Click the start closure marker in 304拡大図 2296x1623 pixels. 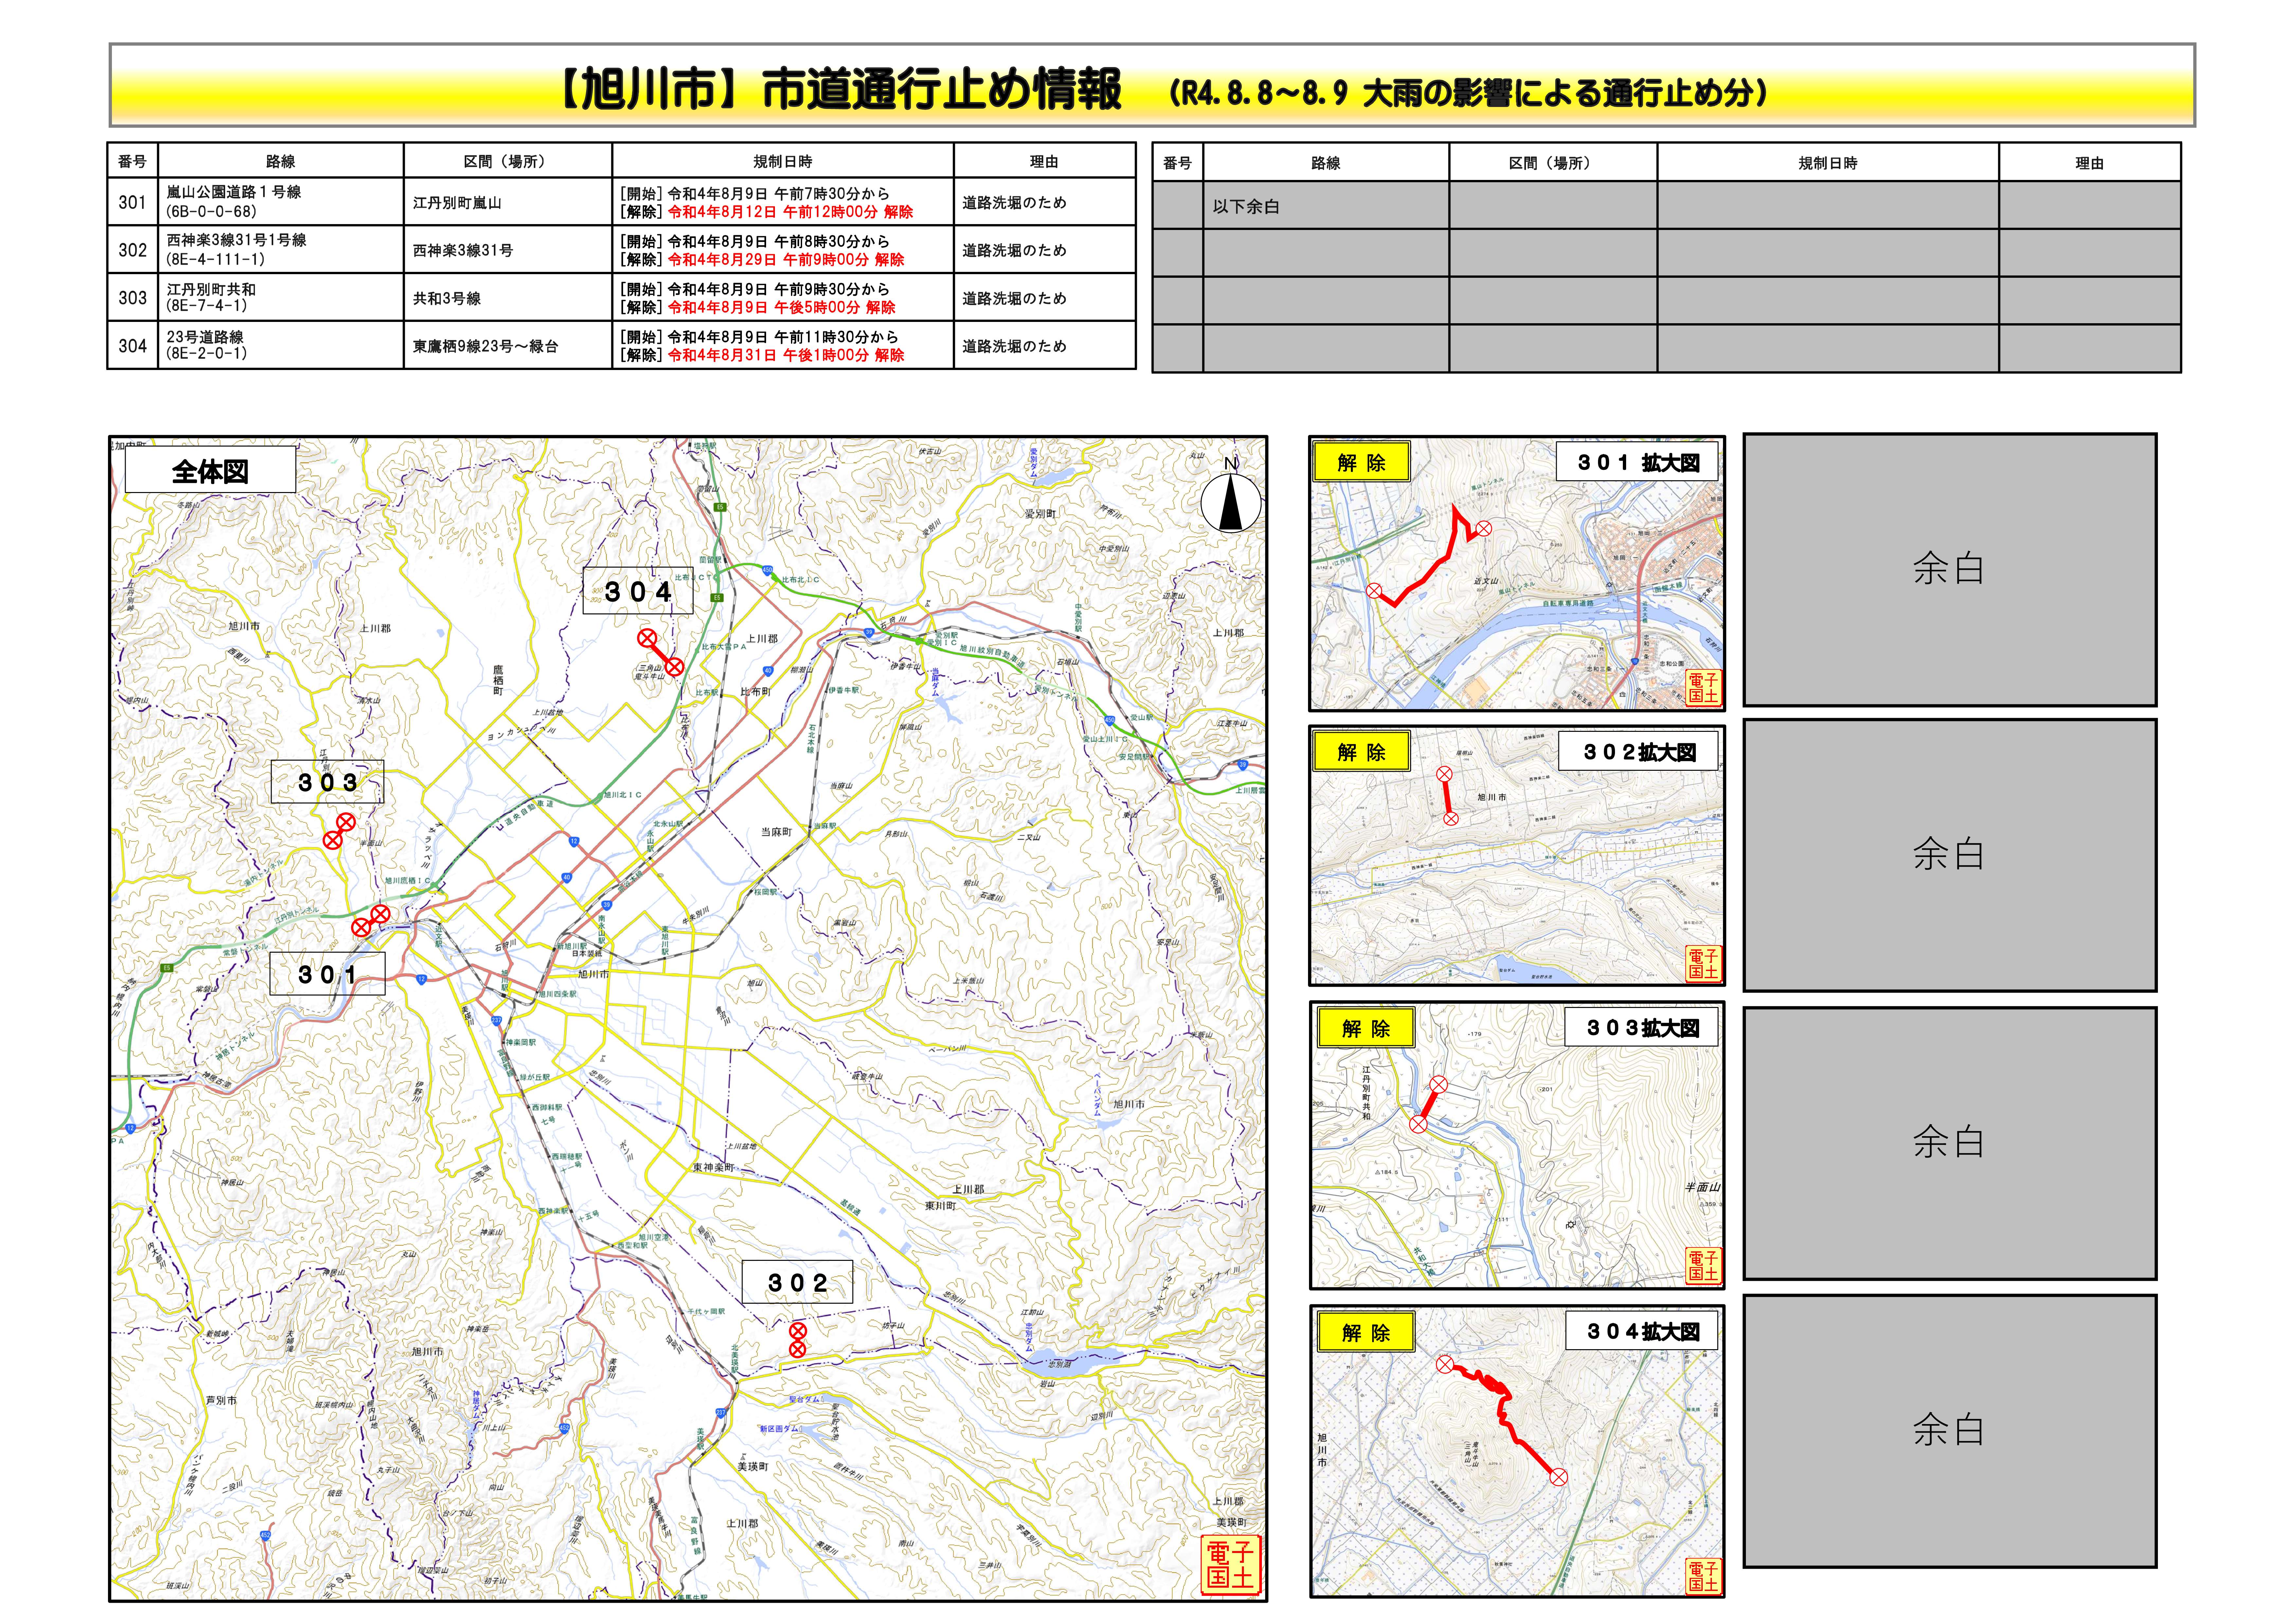(x=1445, y=1364)
